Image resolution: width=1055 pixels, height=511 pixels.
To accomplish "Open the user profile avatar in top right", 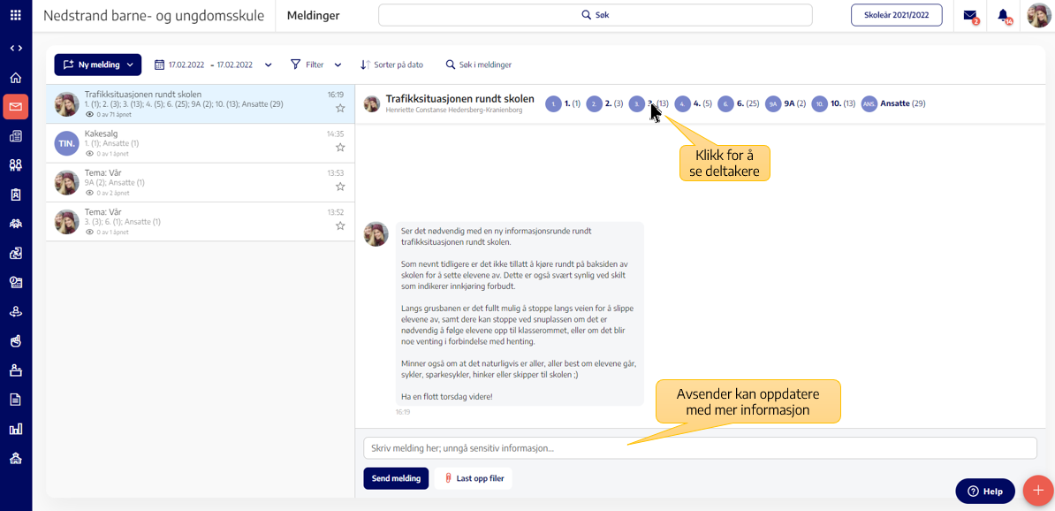I will click(1039, 16).
